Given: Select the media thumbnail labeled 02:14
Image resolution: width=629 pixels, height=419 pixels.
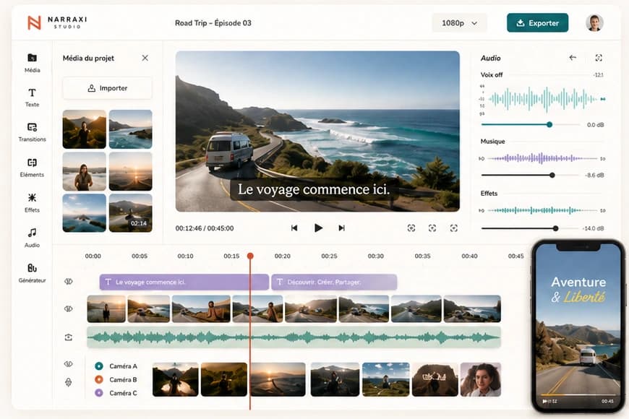Looking at the screenshot, I should click(131, 213).
